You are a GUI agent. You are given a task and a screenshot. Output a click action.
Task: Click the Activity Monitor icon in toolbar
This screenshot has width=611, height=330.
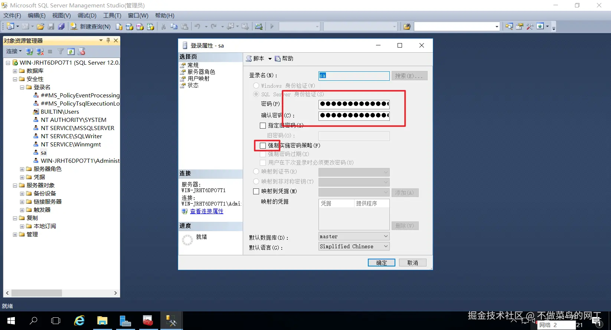click(x=259, y=26)
